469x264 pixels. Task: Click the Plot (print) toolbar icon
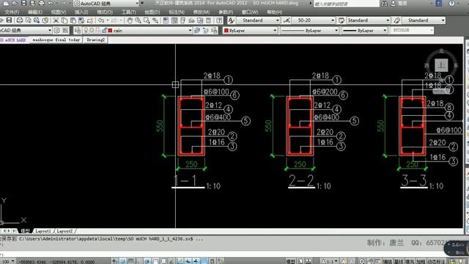[20, 21]
